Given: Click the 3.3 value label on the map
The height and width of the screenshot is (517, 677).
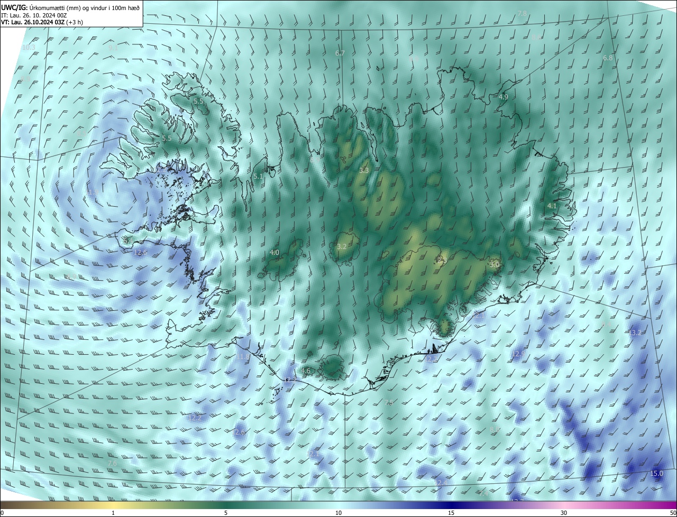Looking at the screenshot, I should (364, 170).
